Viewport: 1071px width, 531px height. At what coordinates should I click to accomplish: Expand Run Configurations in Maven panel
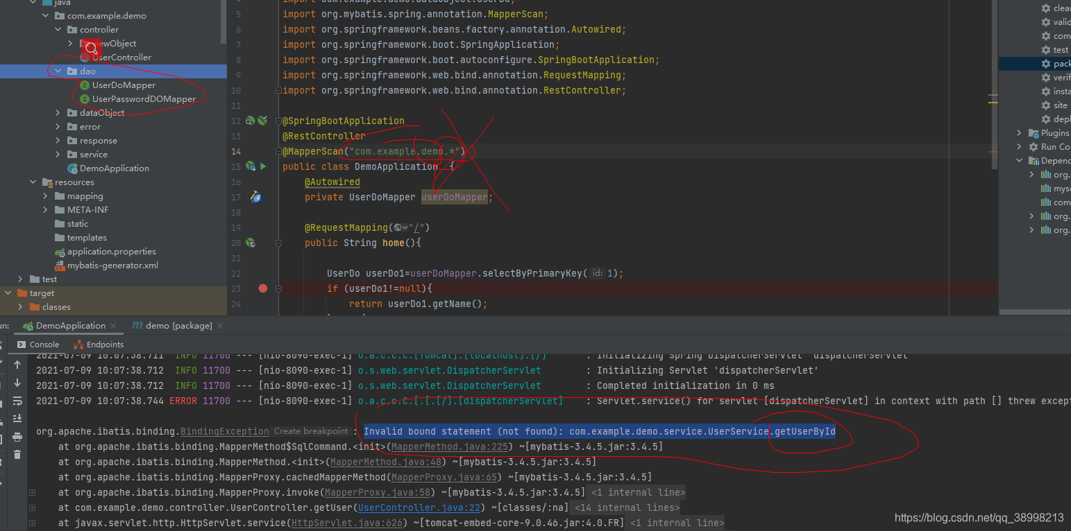[x=1020, y=146]
